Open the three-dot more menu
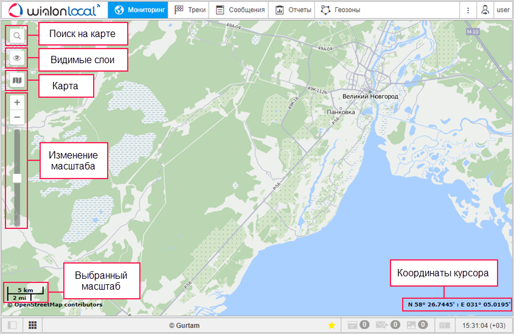This screenshot has height=334, width=514. (467, 10)
